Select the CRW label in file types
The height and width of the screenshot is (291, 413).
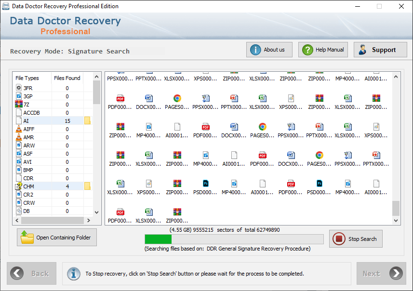[29, 203]
